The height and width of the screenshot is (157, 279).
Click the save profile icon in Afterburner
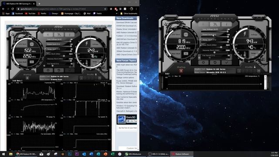(259, 71)
